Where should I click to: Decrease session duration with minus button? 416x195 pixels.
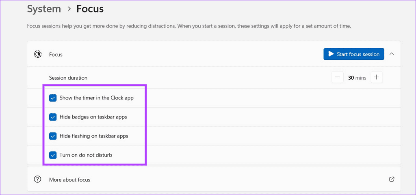(338, 77)
